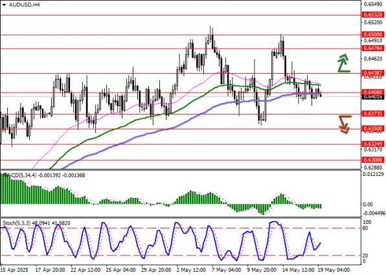The width and height of the screenshot is (386, 275).
Task: Click the 15 Apr 2025 date label
Action: click(15, 270)
